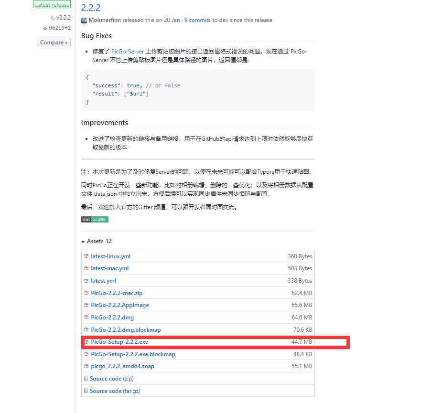This screenshot has width=442, height=413.
Task: Click the 503 Bytes size value
Action: [300, 268]
